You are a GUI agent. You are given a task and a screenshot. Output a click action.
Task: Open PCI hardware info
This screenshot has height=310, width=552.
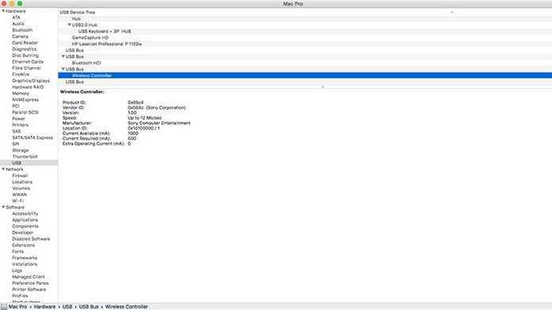point(16,106)
